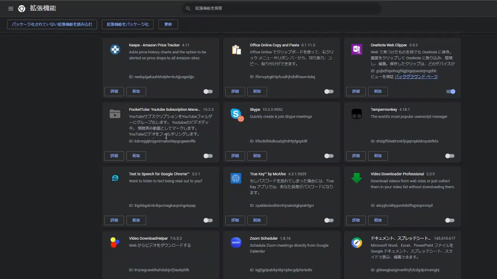Open 詳細 details for Skype
The width and height of the screenshot is (497, 279).
tap(235, 156)
